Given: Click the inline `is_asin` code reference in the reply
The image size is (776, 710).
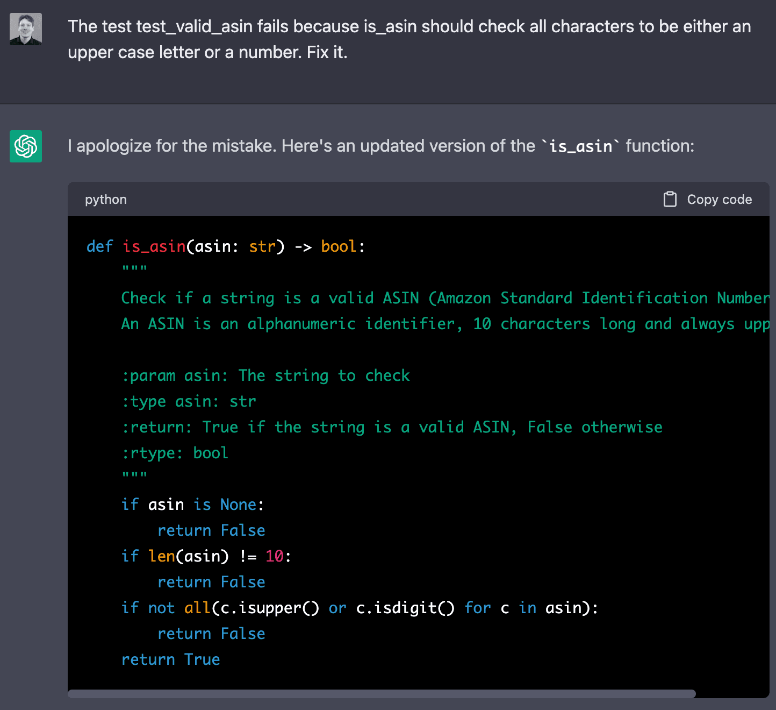Looking at the screenshot, I should (579, 146).
